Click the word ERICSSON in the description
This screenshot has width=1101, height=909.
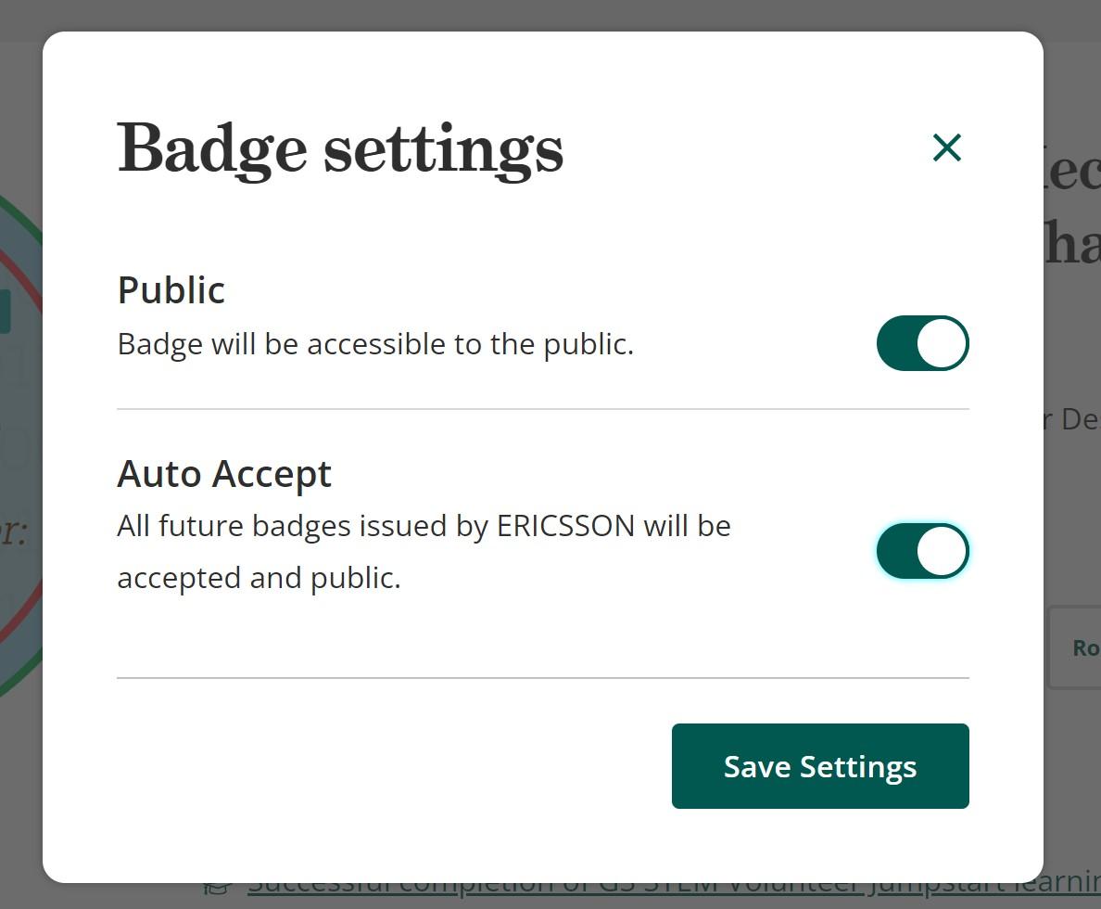pos(565,526)
